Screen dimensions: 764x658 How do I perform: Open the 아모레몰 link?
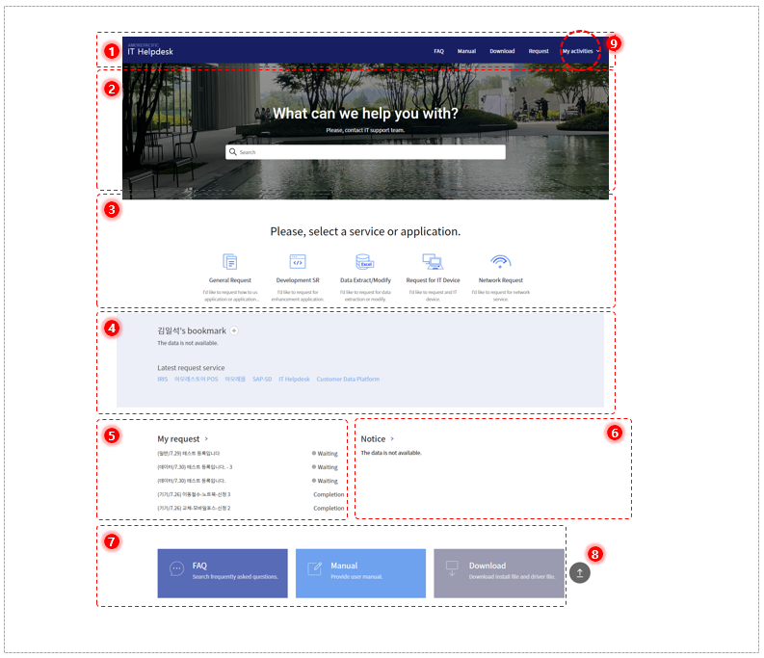pyautogui.click(x=235, y=380)
